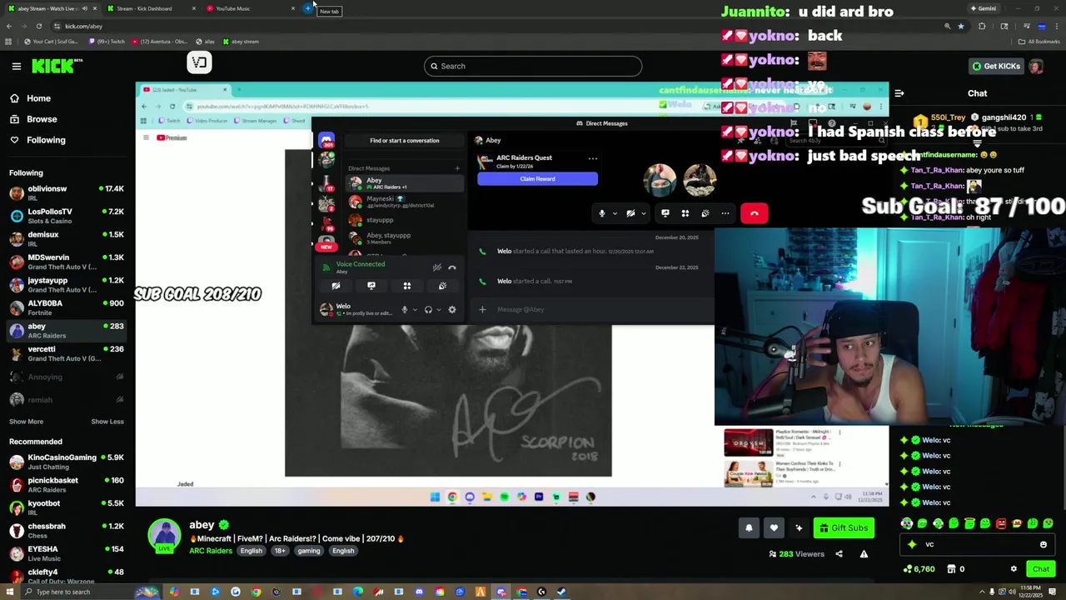The image size is (1066, 600).
Task: Click the gaming tag under stream title
Action: (x=309, y=551)
